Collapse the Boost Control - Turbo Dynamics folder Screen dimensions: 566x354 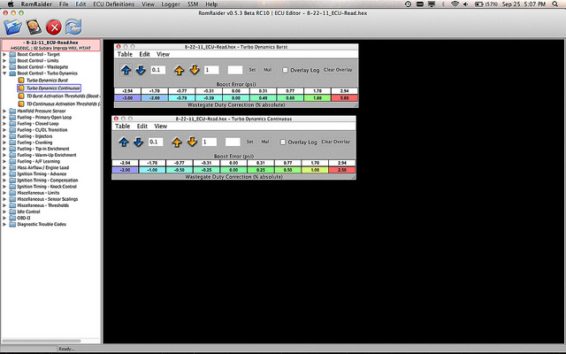point(4,73)
